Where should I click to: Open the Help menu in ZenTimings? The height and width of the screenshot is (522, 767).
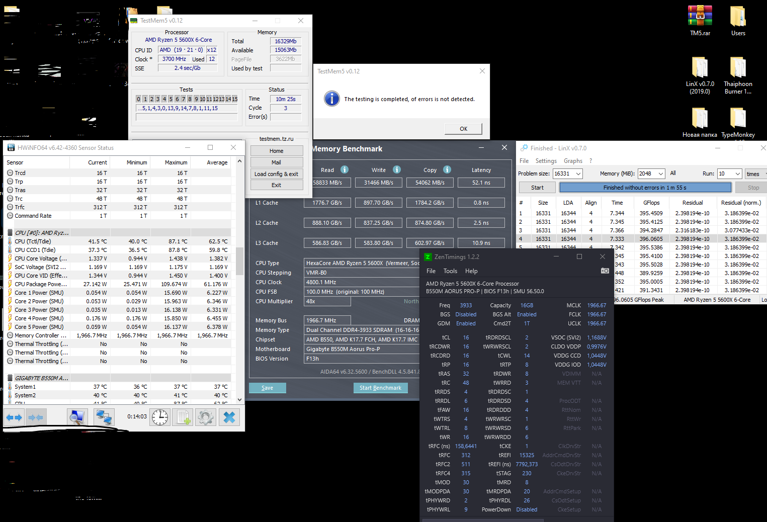click(x=471, y=271)
